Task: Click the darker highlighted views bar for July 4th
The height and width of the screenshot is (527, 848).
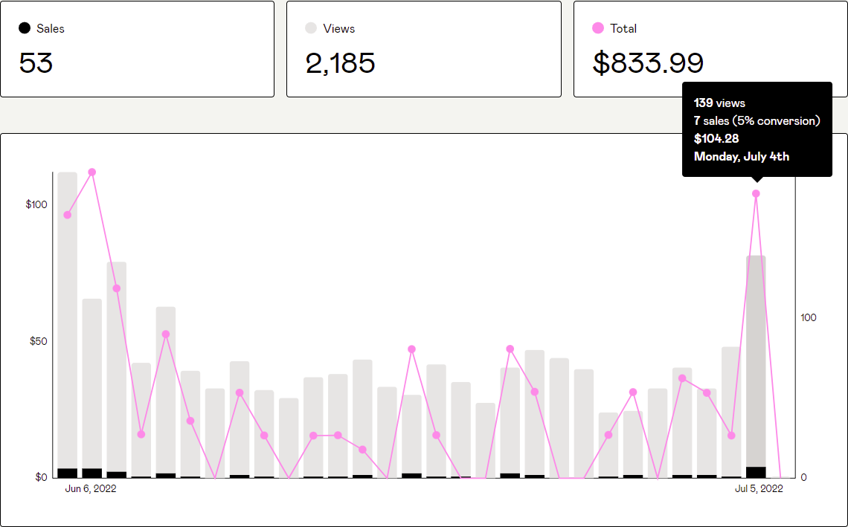Action: coord(756,361)
